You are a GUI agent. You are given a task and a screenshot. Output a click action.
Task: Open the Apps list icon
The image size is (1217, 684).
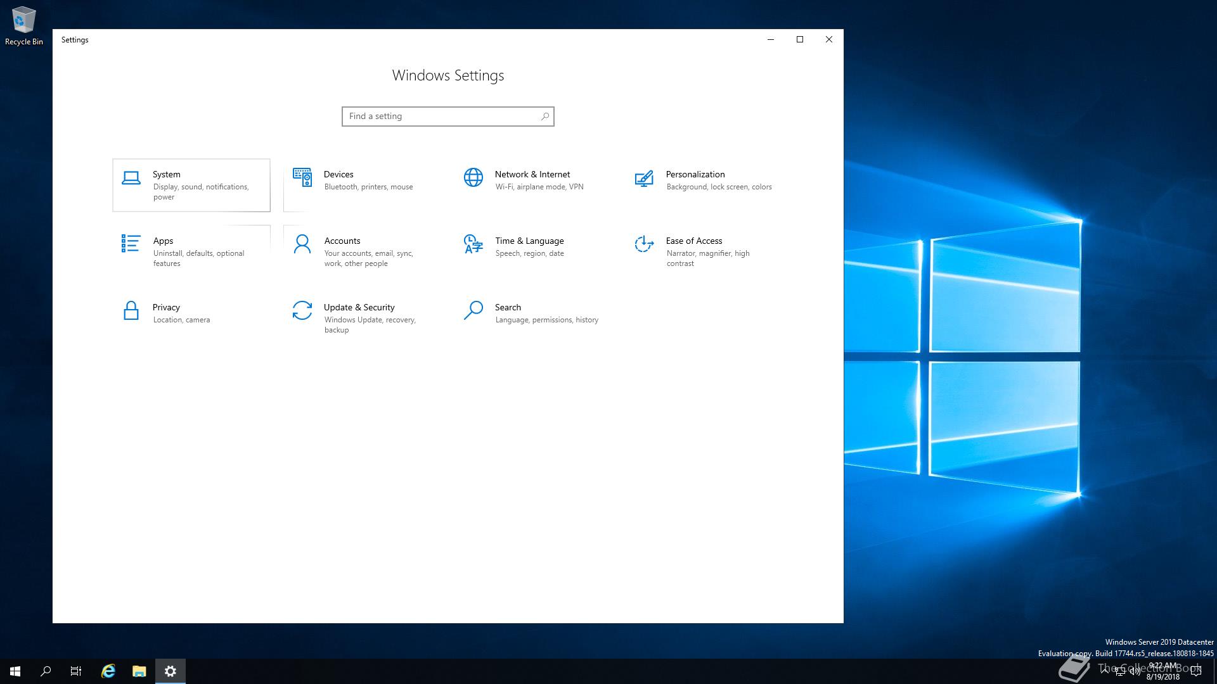131,243
